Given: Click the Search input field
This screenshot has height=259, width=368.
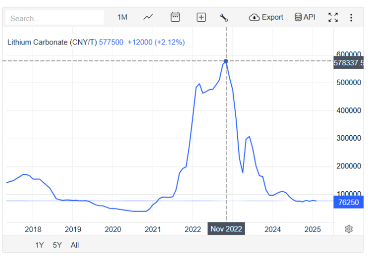Looking at the screenshot, I should coord(54,18).
